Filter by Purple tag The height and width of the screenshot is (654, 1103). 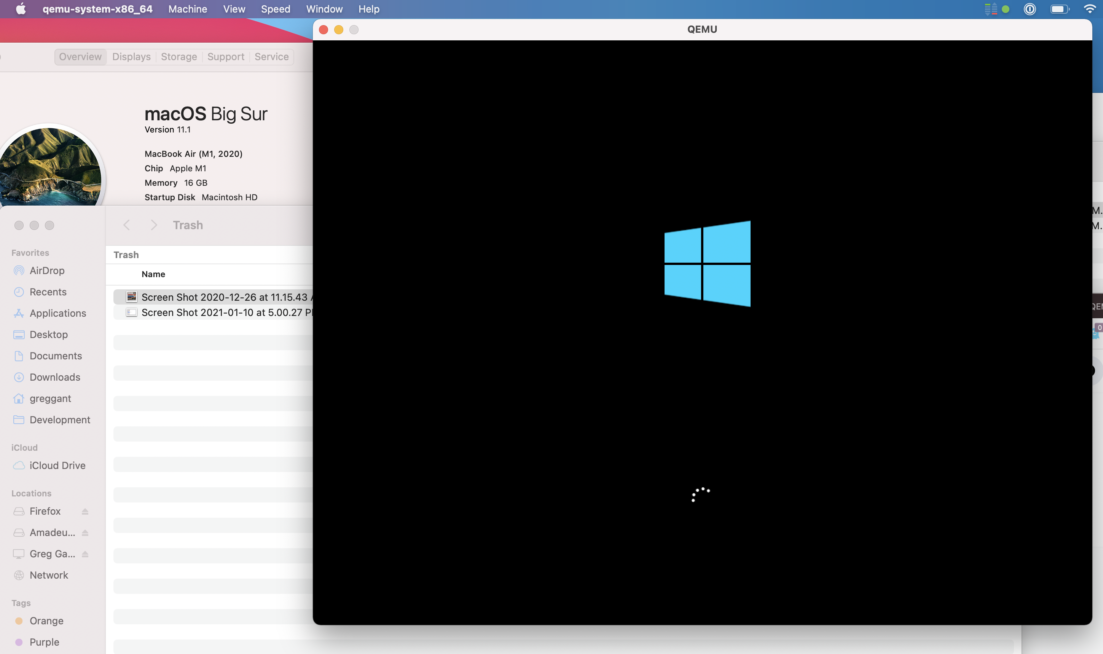(x=44, y=642)
